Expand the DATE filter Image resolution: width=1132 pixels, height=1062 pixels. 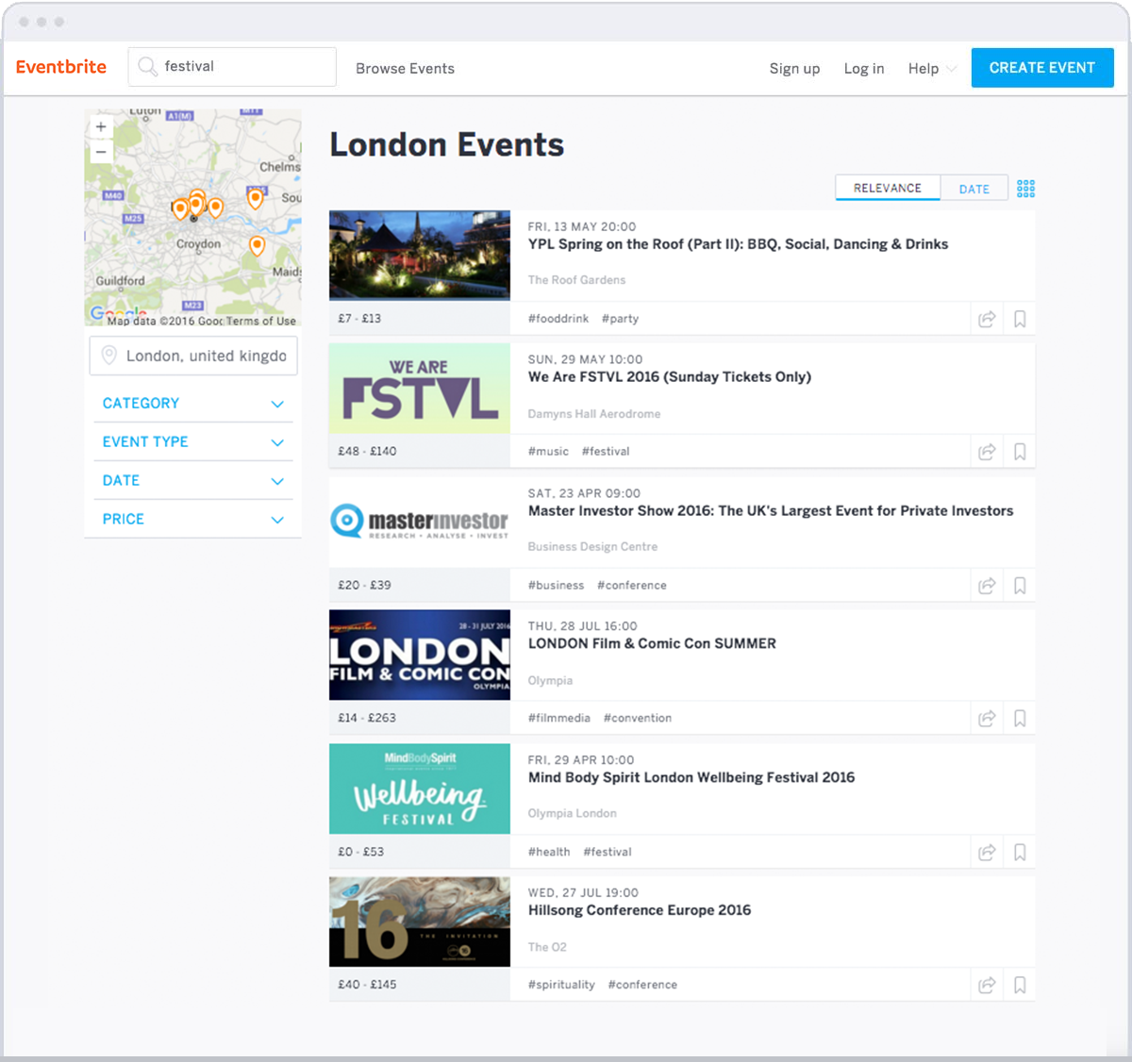tap(193, 480)
